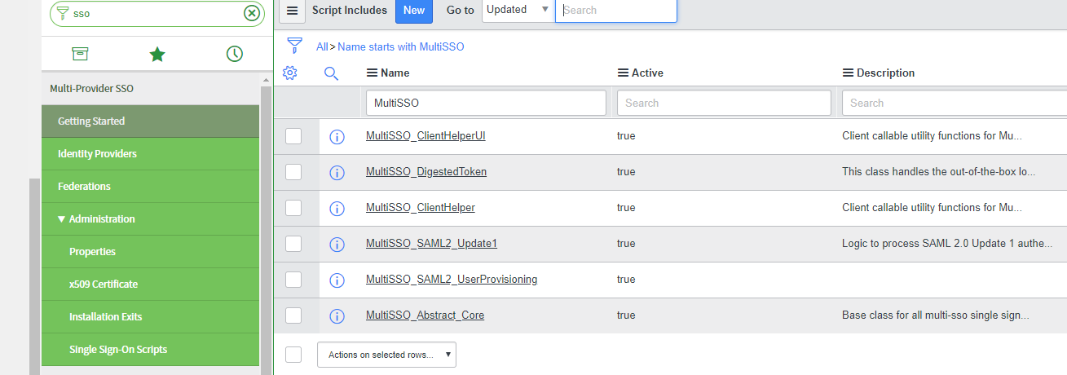
Task: Open Properties under Administration
Action: coord(150,252)
